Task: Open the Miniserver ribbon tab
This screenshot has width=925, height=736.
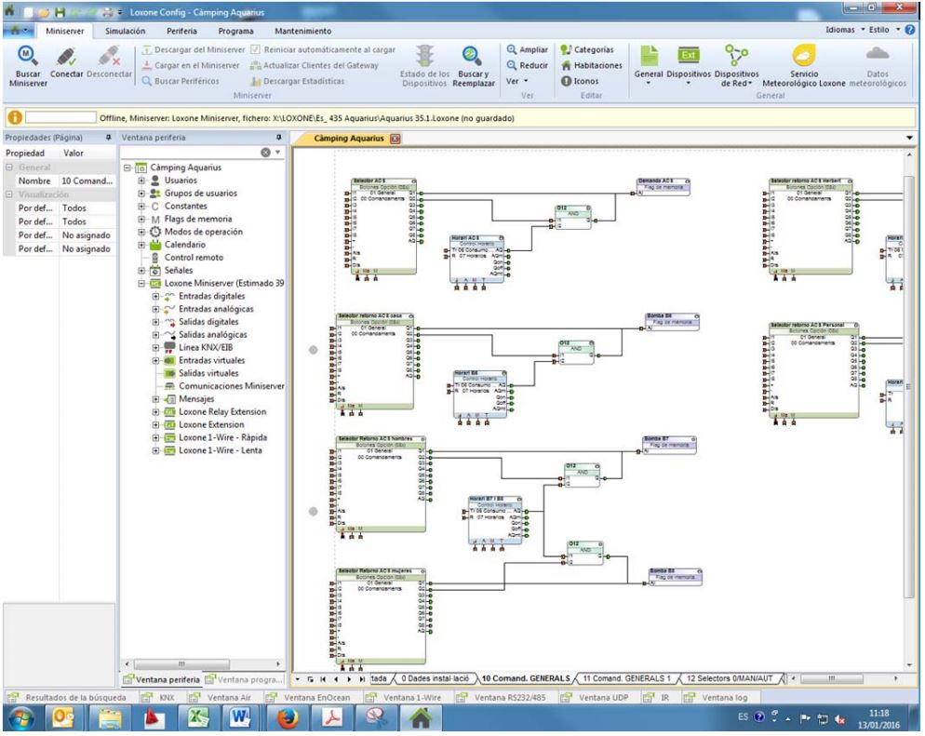Action: tap(64, 31)
